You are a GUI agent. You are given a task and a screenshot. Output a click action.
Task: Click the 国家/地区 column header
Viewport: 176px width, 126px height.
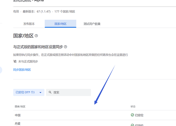point(20,107)
